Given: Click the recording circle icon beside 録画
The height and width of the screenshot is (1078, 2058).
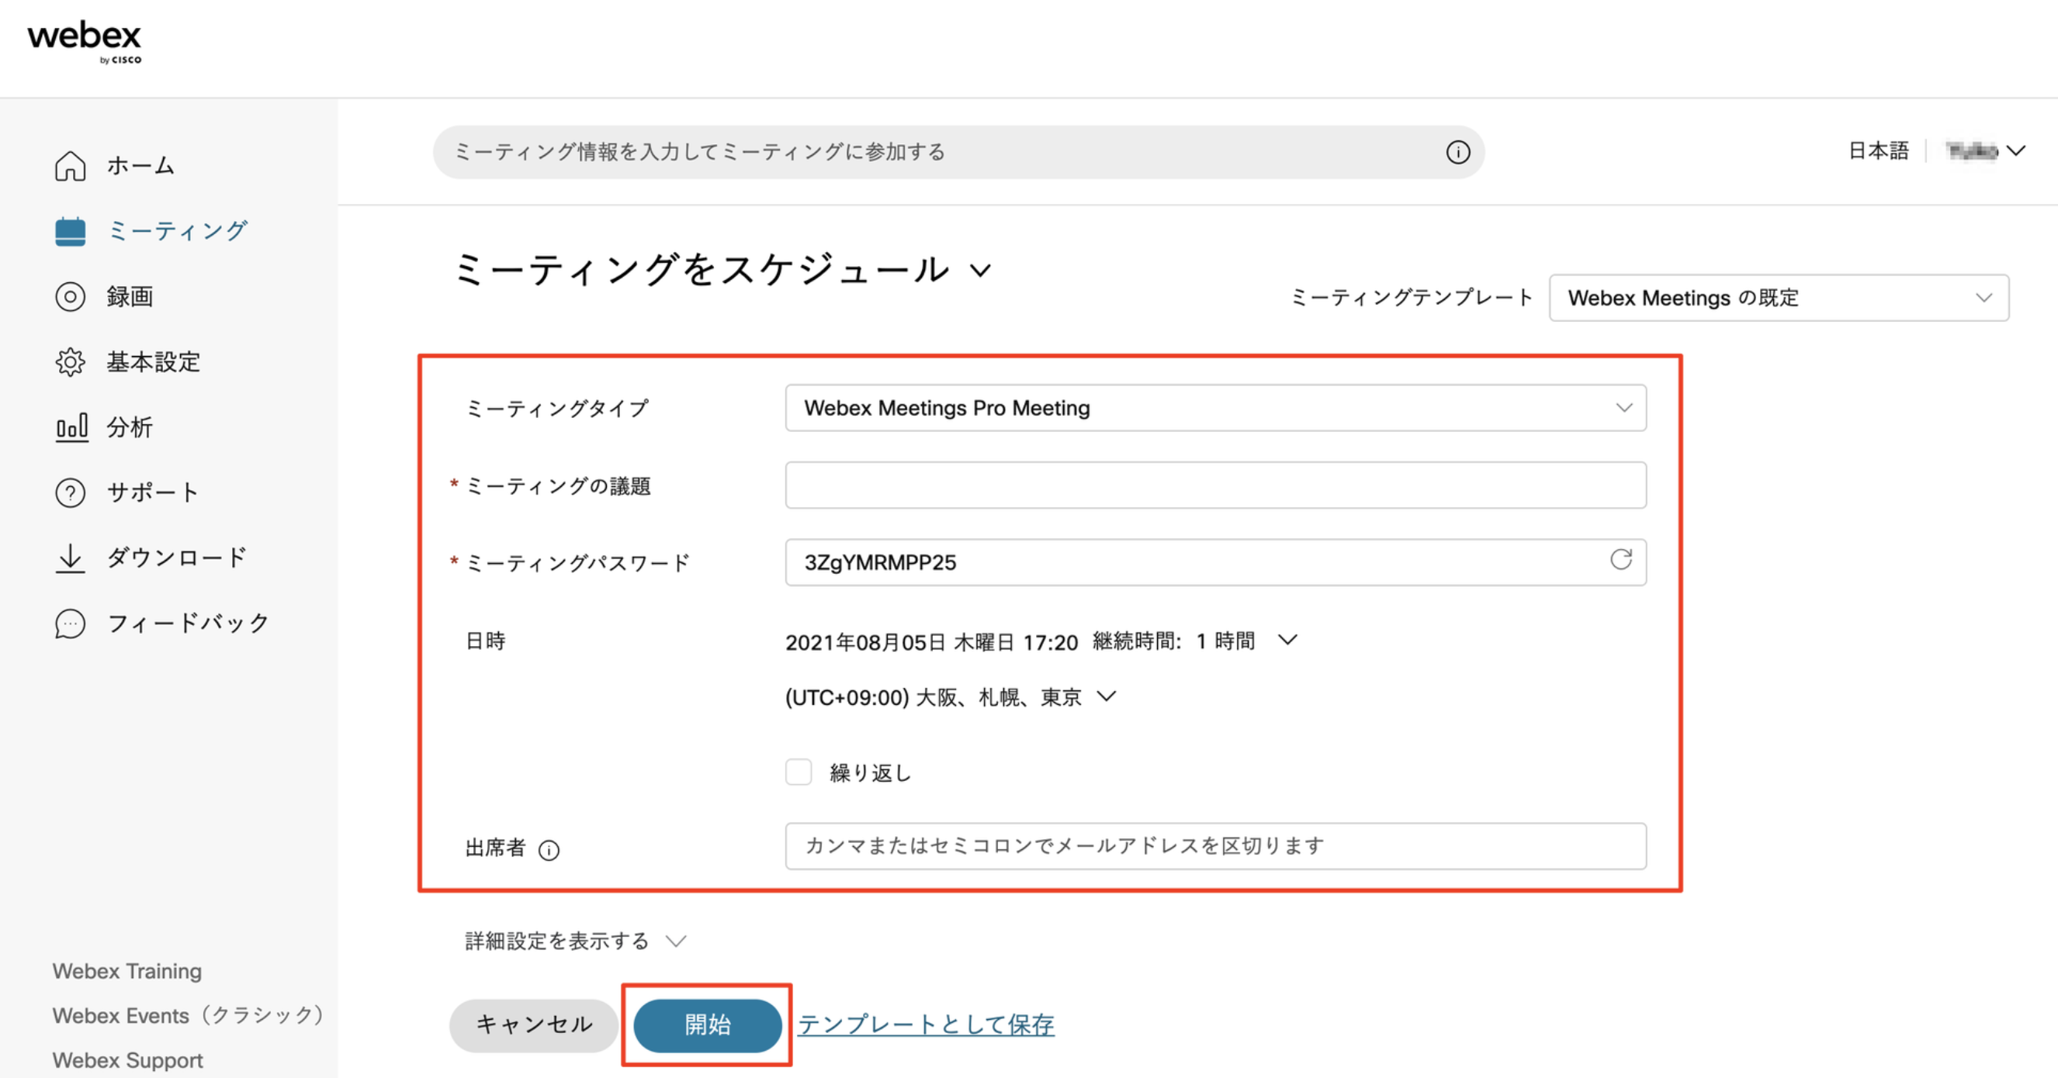Looking at the screenshot, I should pos(71,296).
